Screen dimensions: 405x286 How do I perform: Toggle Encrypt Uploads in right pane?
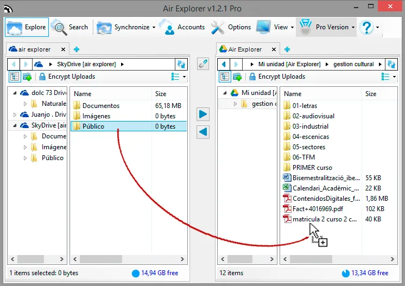tap(277, 77)
